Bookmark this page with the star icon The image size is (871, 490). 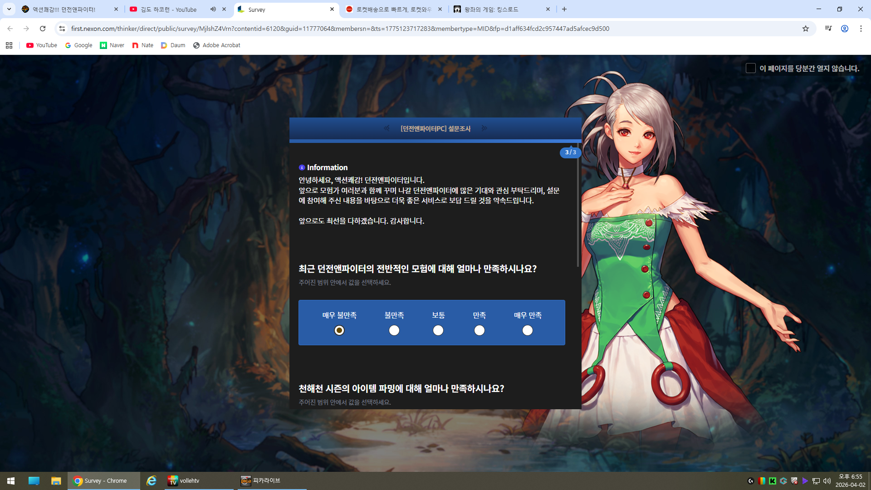pos(805,29)
